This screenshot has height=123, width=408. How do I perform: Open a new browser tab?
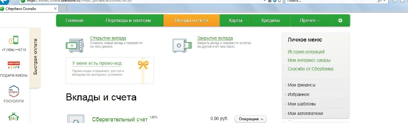click(63, 9)
